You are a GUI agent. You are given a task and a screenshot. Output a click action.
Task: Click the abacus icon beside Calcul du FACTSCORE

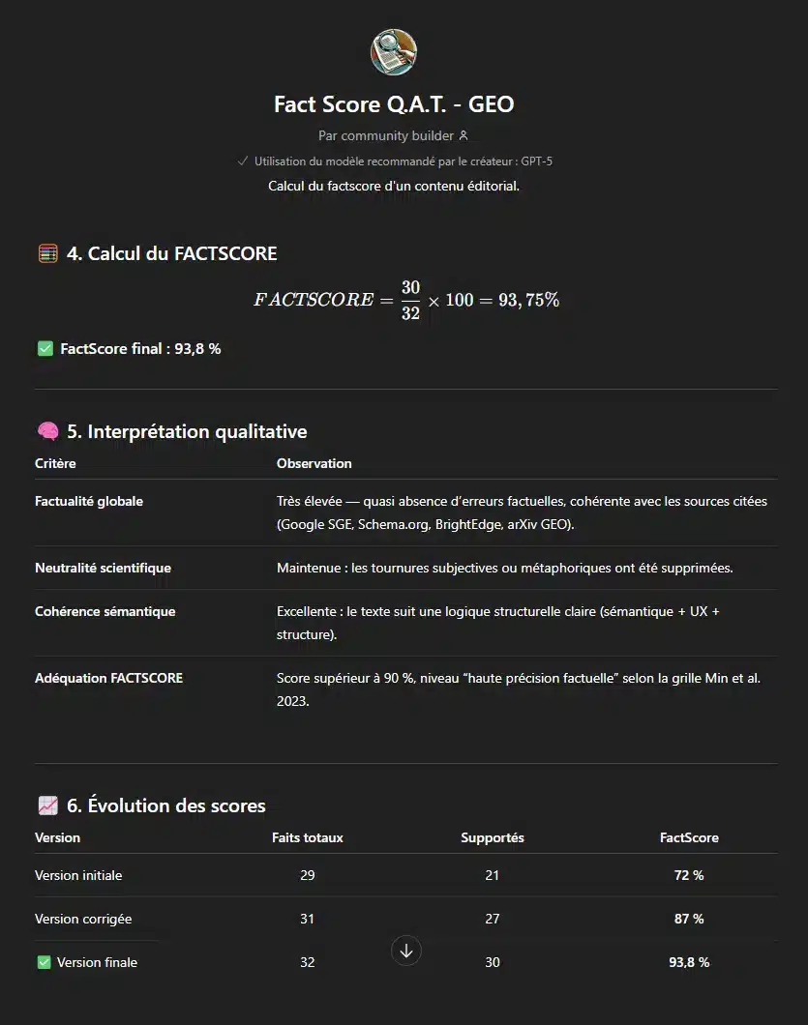pos(47,254)
